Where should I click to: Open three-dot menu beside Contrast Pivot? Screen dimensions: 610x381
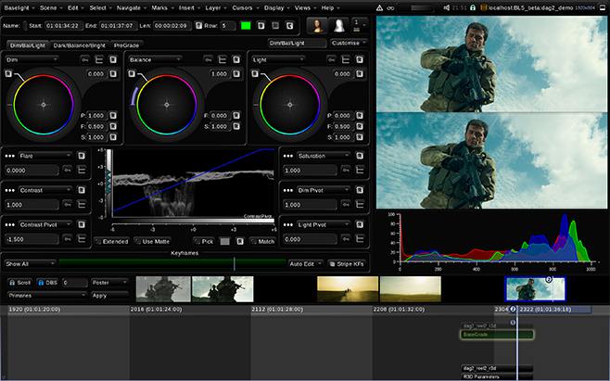[10, 225]
